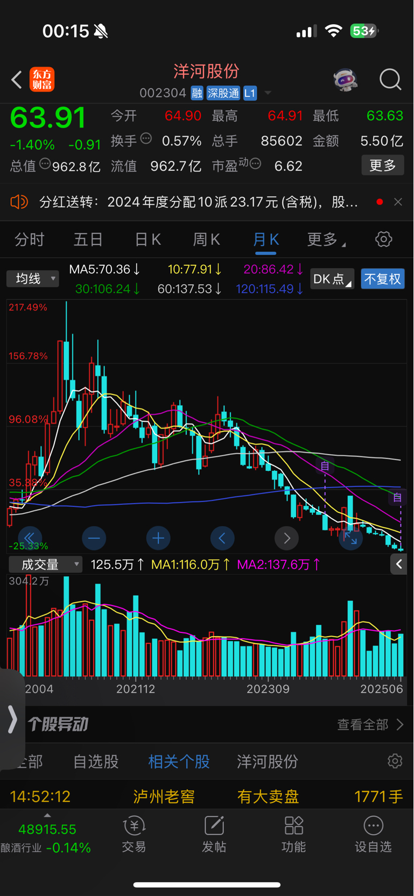414x896 pixels.
Task: Click the 更多 button beside quote data
Action: click(x=383, y=165)
